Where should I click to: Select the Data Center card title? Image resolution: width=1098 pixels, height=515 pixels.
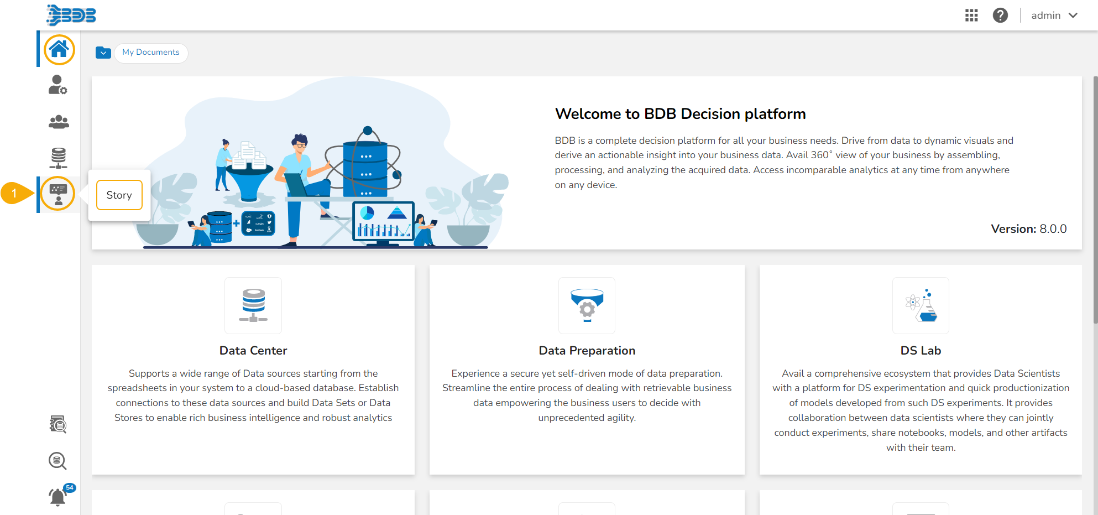[253, 351]
